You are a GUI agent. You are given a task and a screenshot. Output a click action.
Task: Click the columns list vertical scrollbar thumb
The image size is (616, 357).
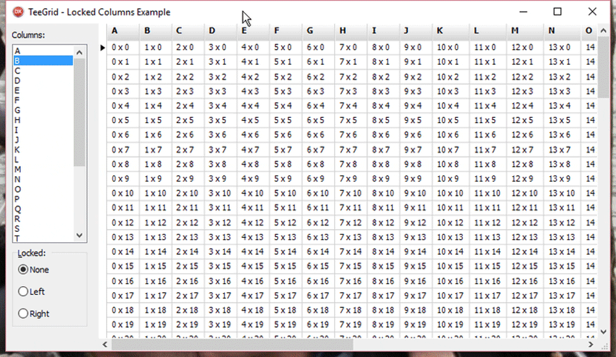(79, 112)
